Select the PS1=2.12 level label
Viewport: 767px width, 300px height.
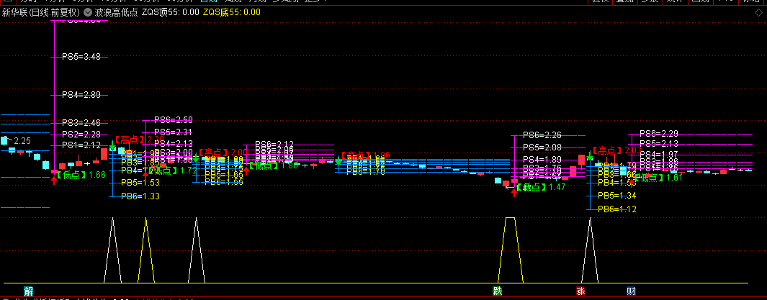tap(81, 145)
